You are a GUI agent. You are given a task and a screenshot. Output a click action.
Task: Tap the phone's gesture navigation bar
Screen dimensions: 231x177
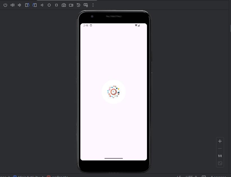[x=114, y=158]
